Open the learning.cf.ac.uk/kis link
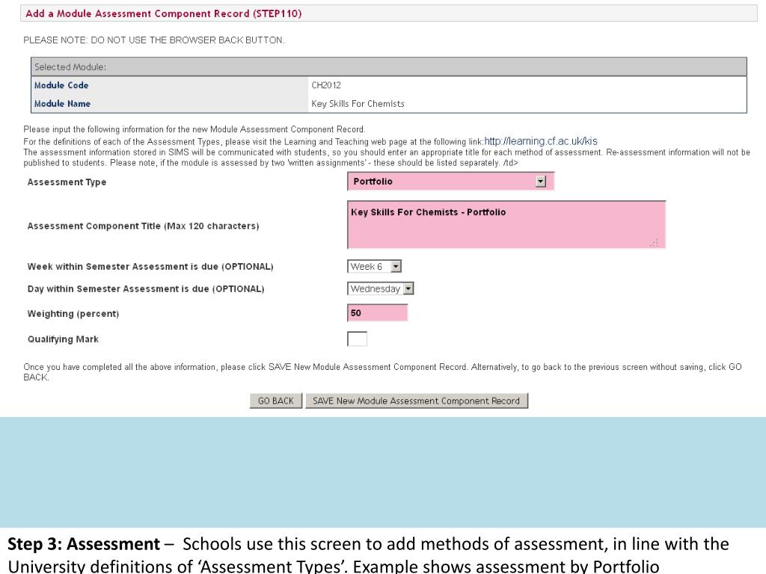The width and height of the screenshot is (766, 574). 541,141
